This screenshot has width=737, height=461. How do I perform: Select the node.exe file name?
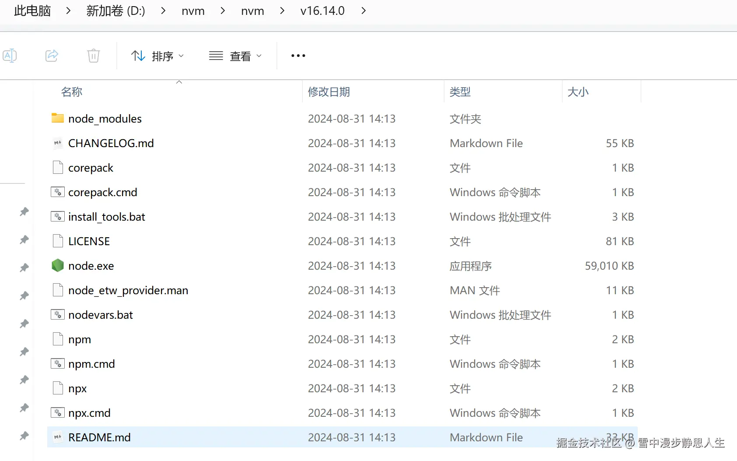pyautogui.click(x=91, y=266)
